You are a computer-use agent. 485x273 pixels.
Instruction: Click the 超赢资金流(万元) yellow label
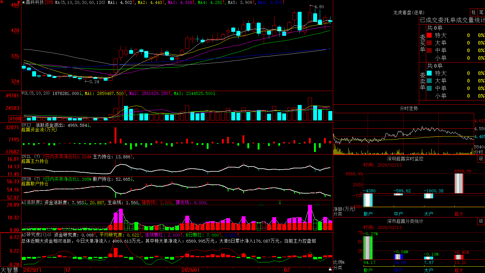click(x=39, y=130)
